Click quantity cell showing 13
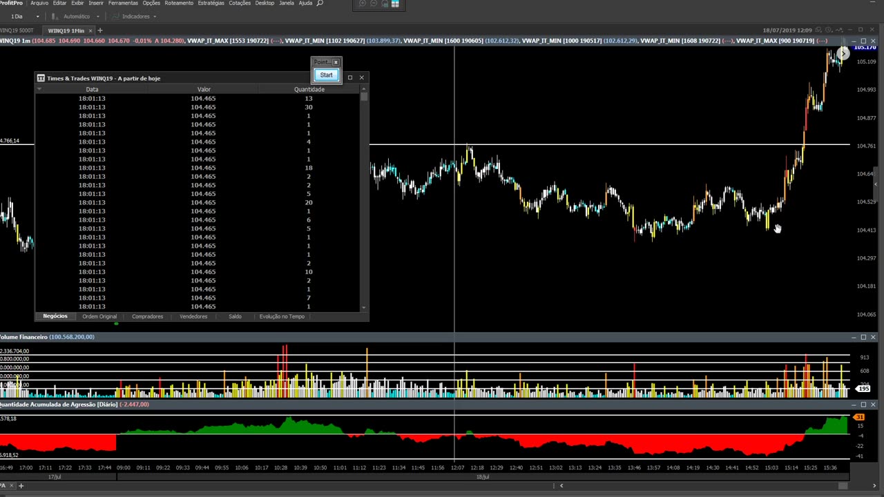884x497 pixels. tap(309, 98)
